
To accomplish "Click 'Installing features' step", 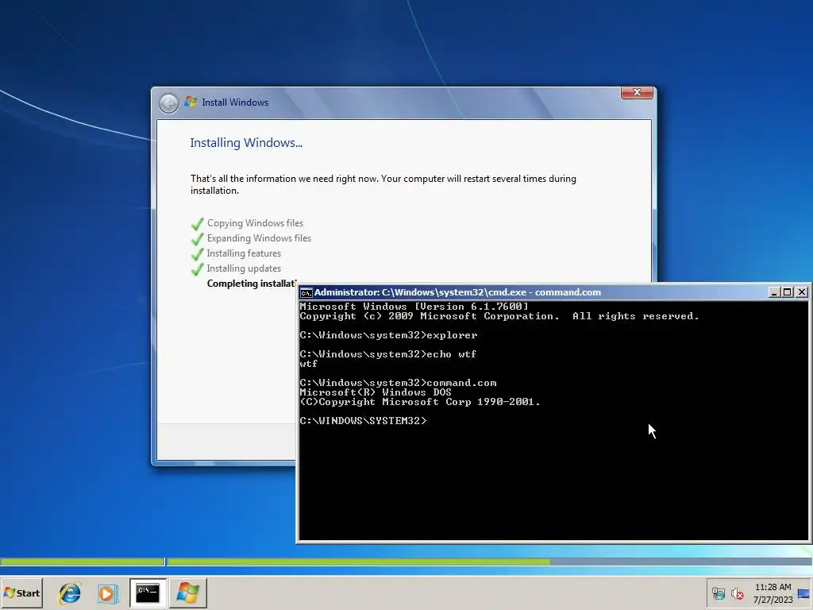I will (x=244, y=253).
